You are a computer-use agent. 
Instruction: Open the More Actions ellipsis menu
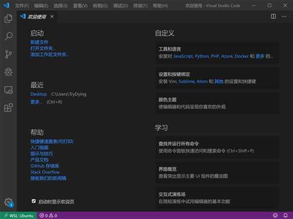[284, 17]
